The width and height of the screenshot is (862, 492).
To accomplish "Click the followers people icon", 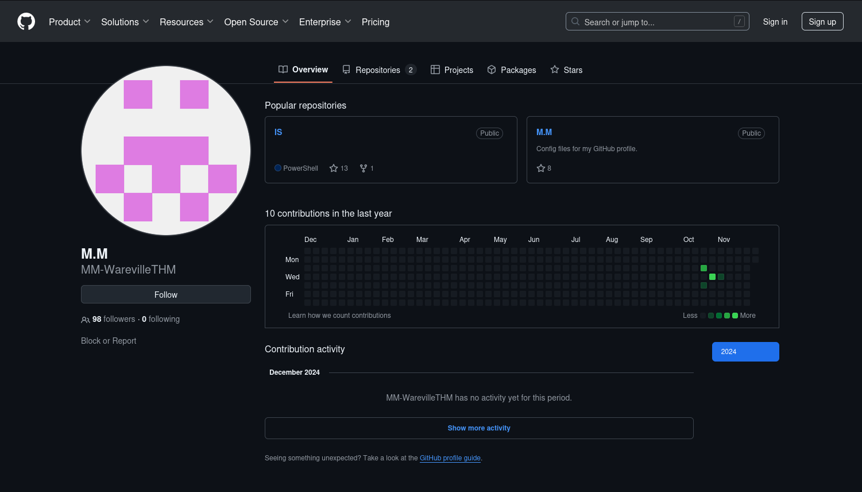I will pyautogui.click(x=86, y=320).
